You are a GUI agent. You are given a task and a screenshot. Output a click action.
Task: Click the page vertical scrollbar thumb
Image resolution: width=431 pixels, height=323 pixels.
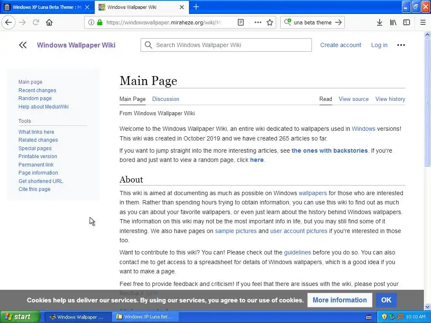(427, 102)
